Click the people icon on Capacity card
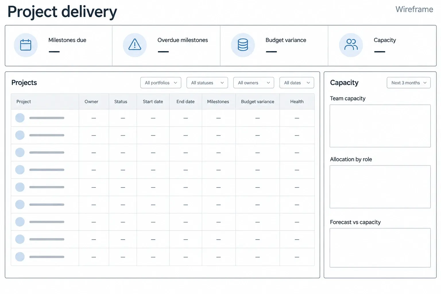The width and height of the screenshot is (441, 294). pos(351,45)
